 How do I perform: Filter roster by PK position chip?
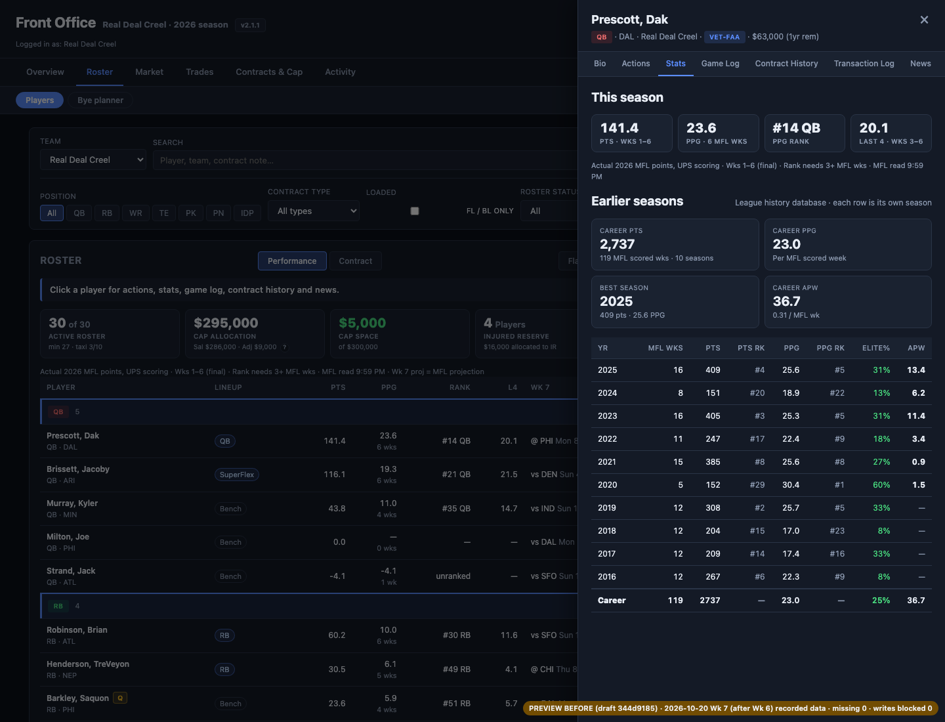point(191,213)
